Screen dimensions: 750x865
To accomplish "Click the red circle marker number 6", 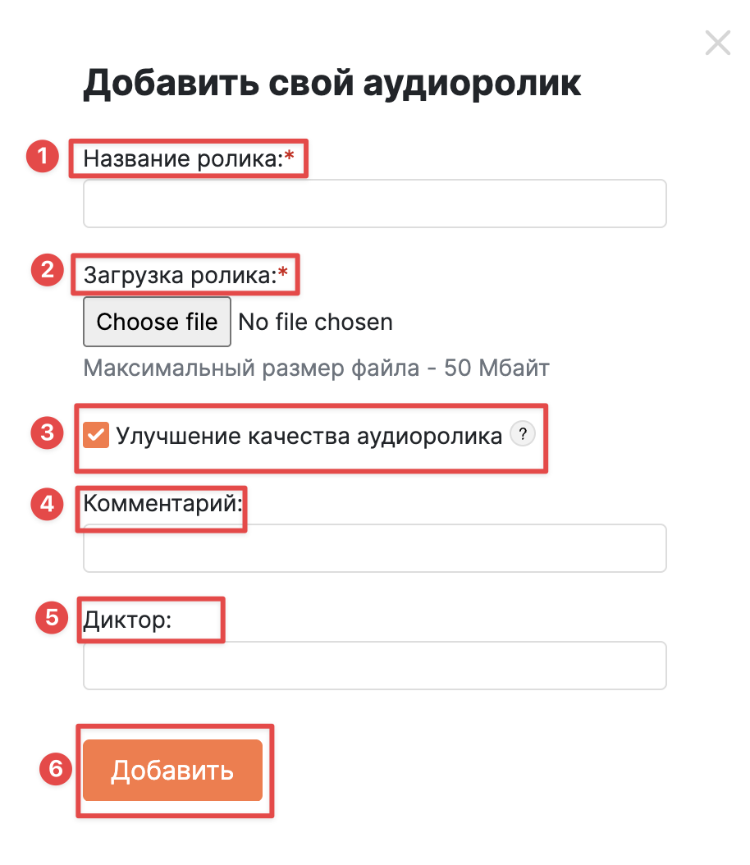I will point(56,768).
